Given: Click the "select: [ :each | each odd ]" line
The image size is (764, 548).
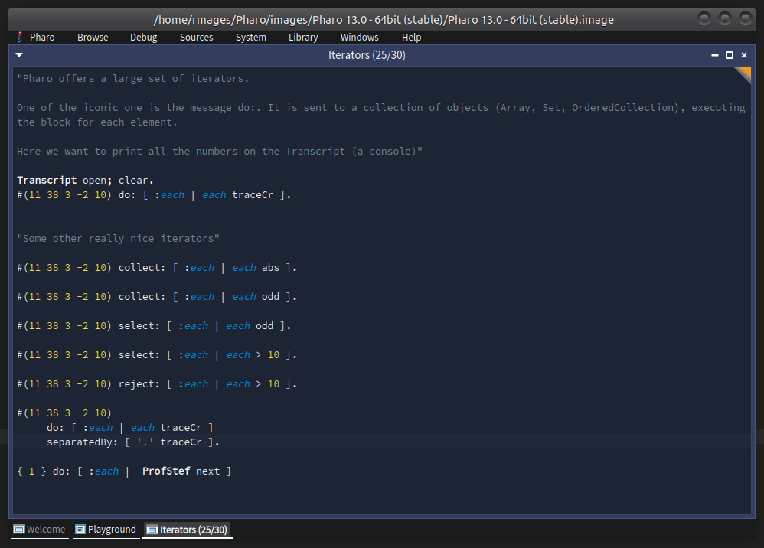Looking at the screenshot, I should pyautogui.click(x=154, y=326).
